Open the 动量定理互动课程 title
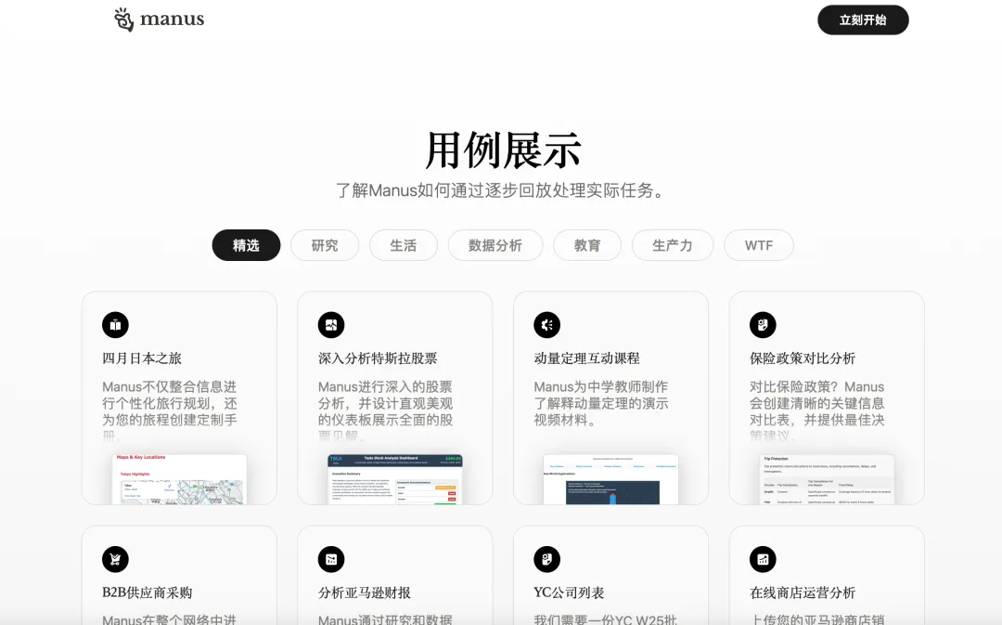 586,358
